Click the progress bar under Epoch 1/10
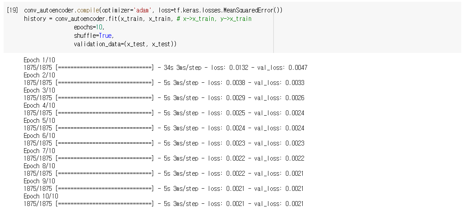This screenshot has height=210, width=463. coord(105,68)
